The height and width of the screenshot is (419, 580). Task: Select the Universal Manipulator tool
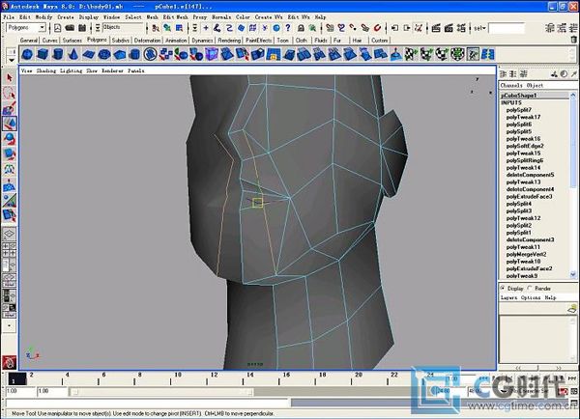click(10, 169)
